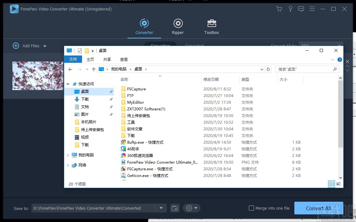Click the registration key icon
The height and width of the screenshot is (222, 356).
coord(290,9)
